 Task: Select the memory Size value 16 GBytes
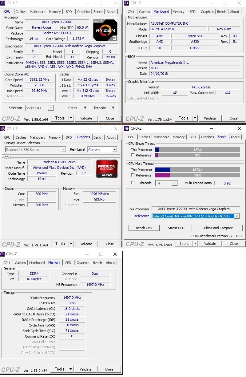34,279
